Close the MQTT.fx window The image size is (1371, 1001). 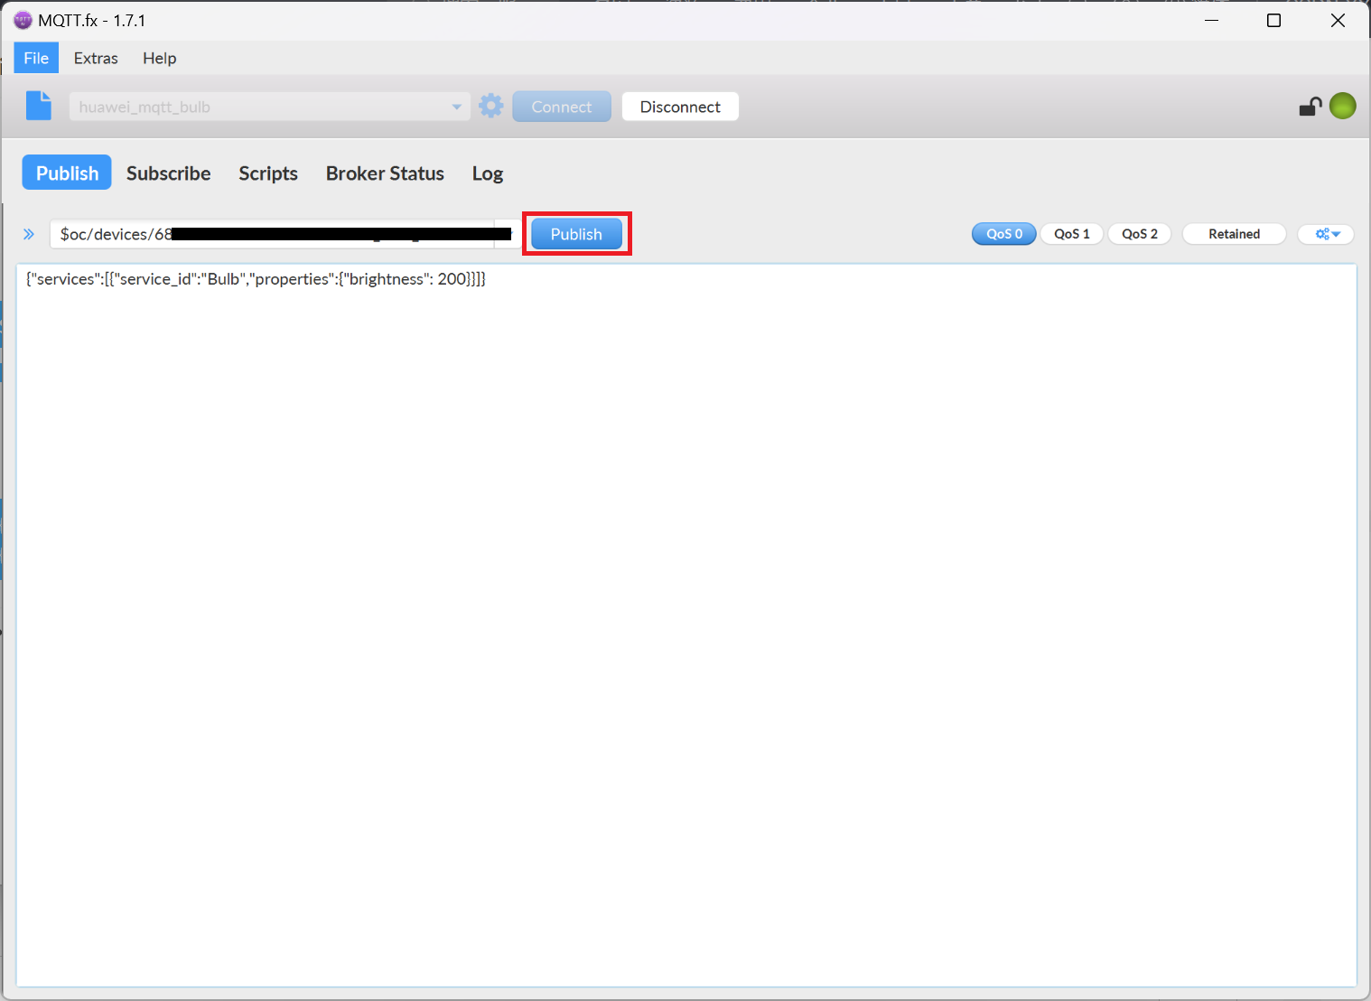pyautogui.click(x=1338, y=20)
